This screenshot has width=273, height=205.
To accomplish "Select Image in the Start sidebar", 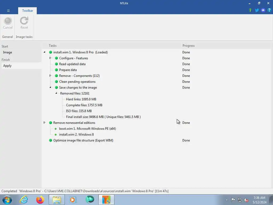I will point(21,52).
